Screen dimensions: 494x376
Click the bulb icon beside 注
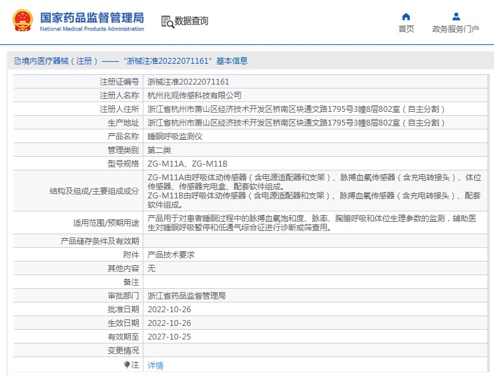(126, 365)
